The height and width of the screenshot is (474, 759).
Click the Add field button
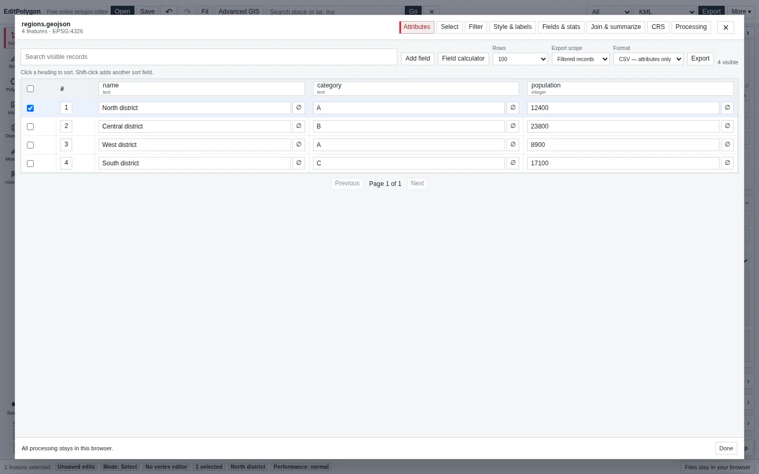click(417, 59)
